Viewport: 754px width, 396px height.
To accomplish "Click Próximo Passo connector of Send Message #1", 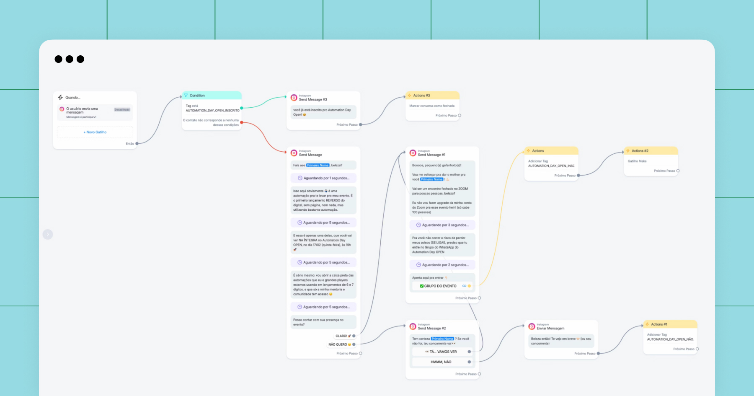I will click(479, 298).
